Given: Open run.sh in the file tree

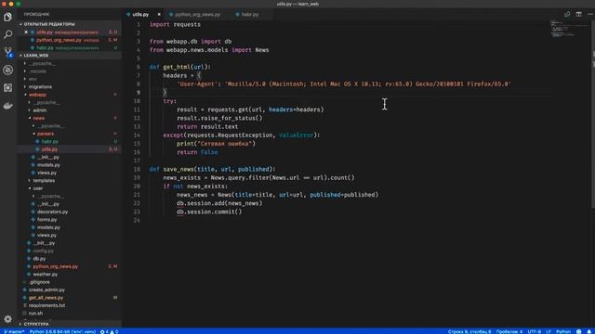Looking at the screenshot, I should (35, 314).
